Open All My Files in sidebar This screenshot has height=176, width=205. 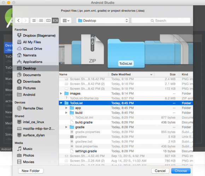click(x=36, y=42)
